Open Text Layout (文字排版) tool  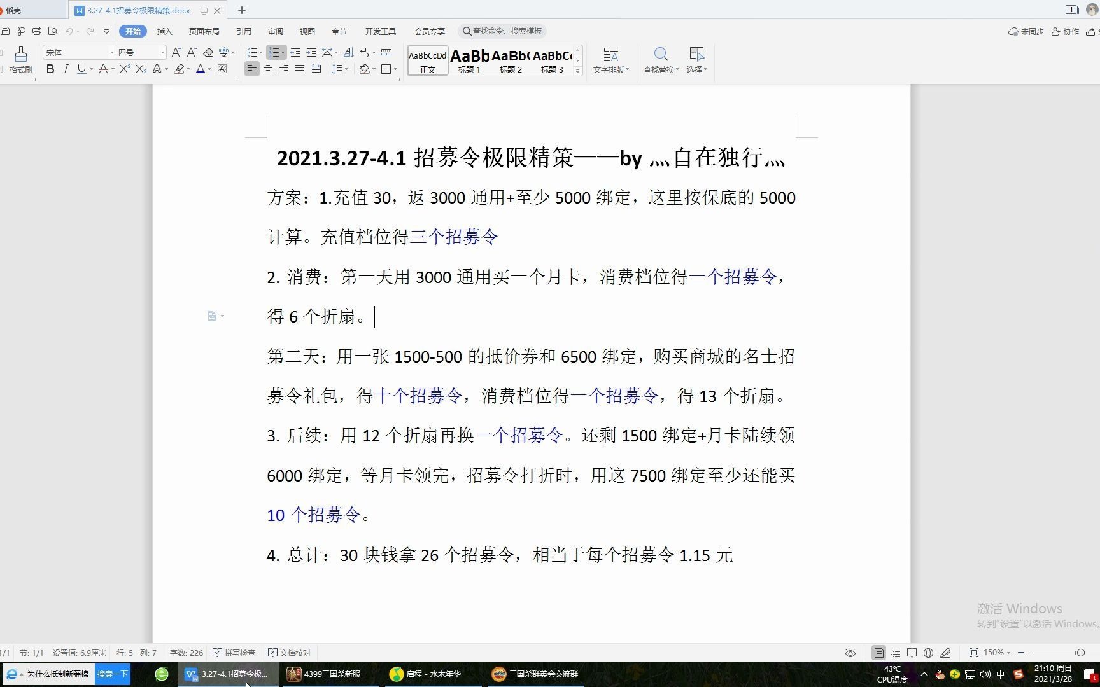point(610,60)
